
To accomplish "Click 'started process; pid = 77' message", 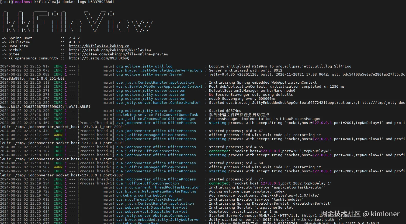I will coord(236,179).
